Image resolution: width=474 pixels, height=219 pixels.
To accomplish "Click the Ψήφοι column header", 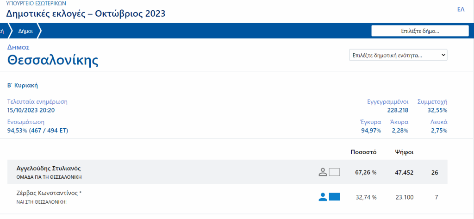I will 404,152.
